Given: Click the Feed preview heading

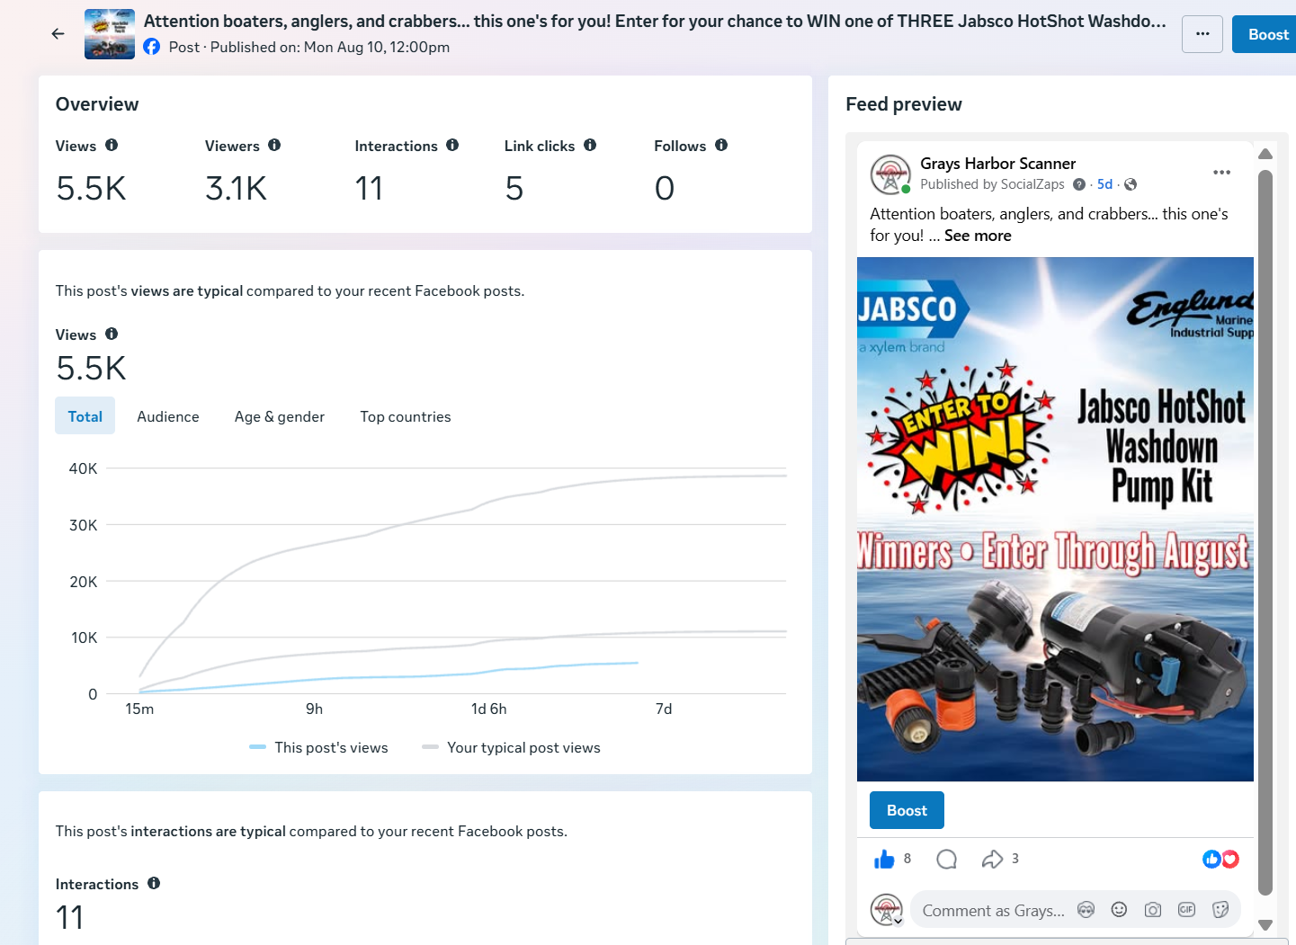Looking at the screenshot, I should [x=904, y=104].
